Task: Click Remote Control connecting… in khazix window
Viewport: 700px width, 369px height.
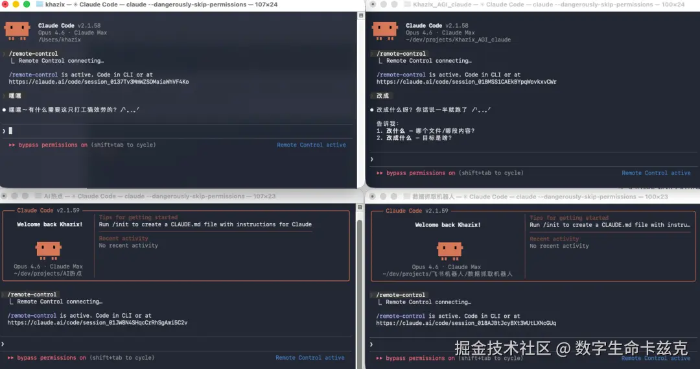Action: [61, 61]
